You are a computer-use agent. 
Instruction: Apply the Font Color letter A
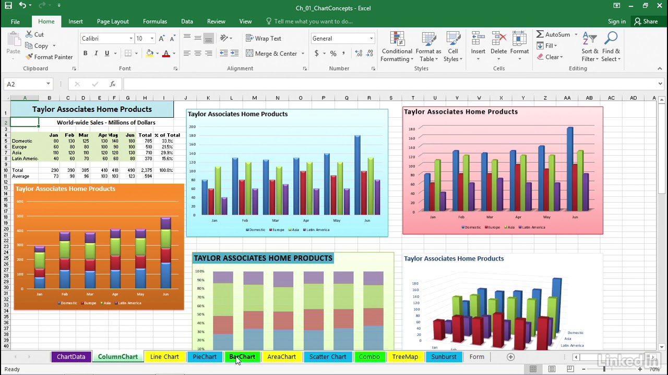(x=166, y=53)
